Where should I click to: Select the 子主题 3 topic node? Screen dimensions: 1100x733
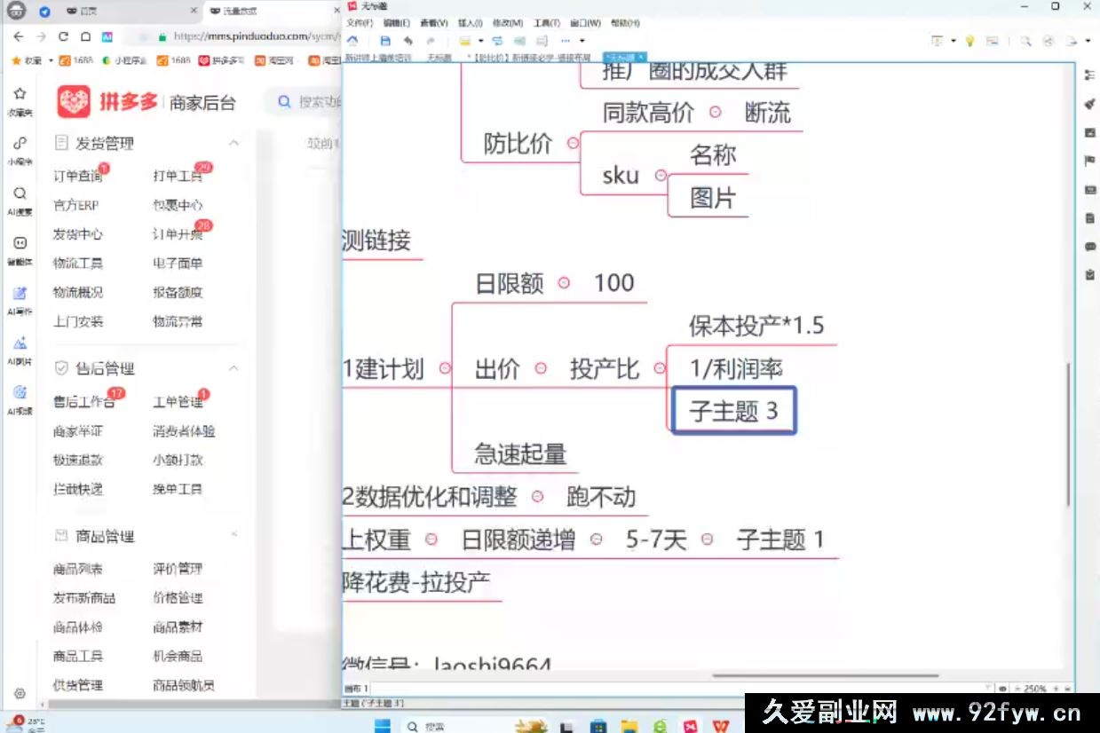[732, 410]
